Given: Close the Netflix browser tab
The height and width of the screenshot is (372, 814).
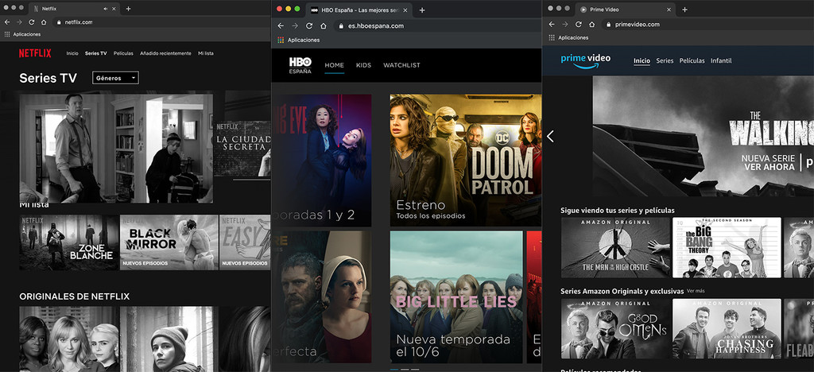Looking at the screenshot, I should tap(114, 9).
